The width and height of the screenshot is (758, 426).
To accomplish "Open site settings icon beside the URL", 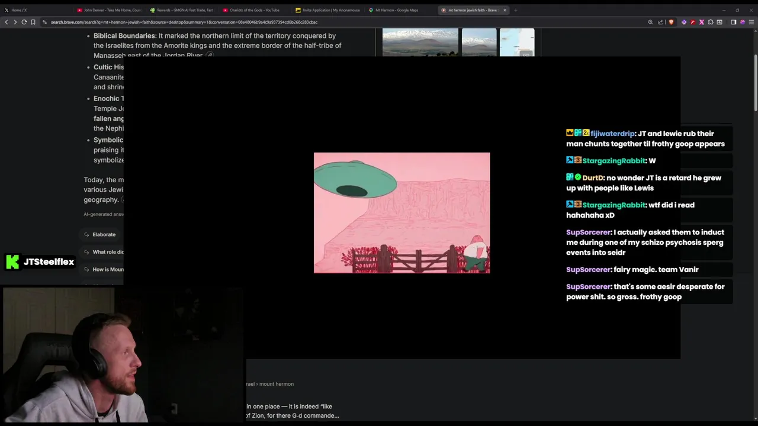I will 44,22.
